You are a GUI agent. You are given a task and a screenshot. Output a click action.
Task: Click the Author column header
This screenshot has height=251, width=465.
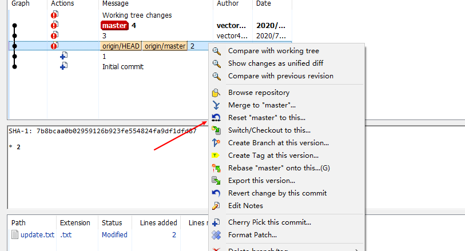tap(228, 3)
